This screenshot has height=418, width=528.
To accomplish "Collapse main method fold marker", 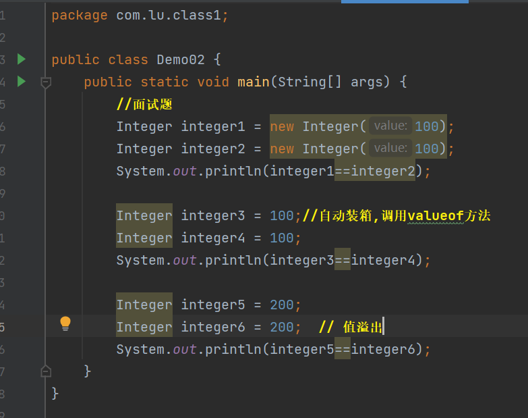I will pyautogui.click(x=46, y=82).
